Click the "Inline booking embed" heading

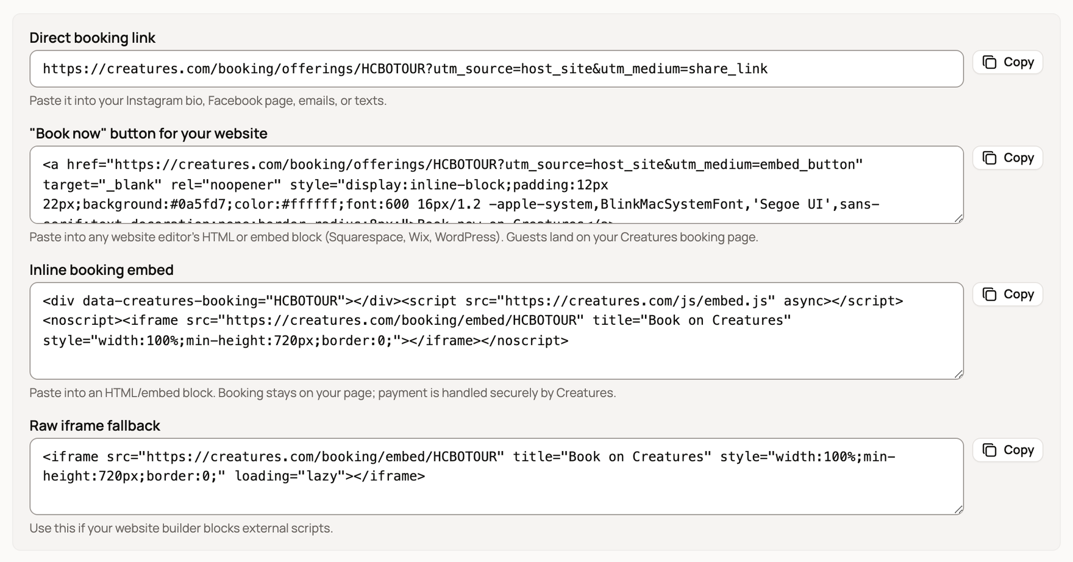click(102, 270)
